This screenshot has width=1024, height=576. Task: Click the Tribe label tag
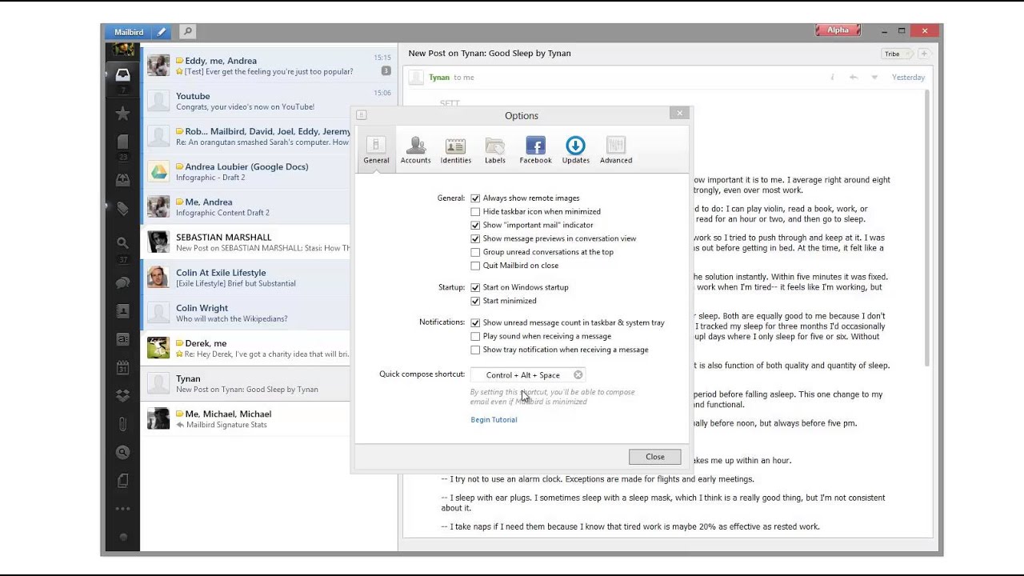pyautogui.click(x=896, y=54)
